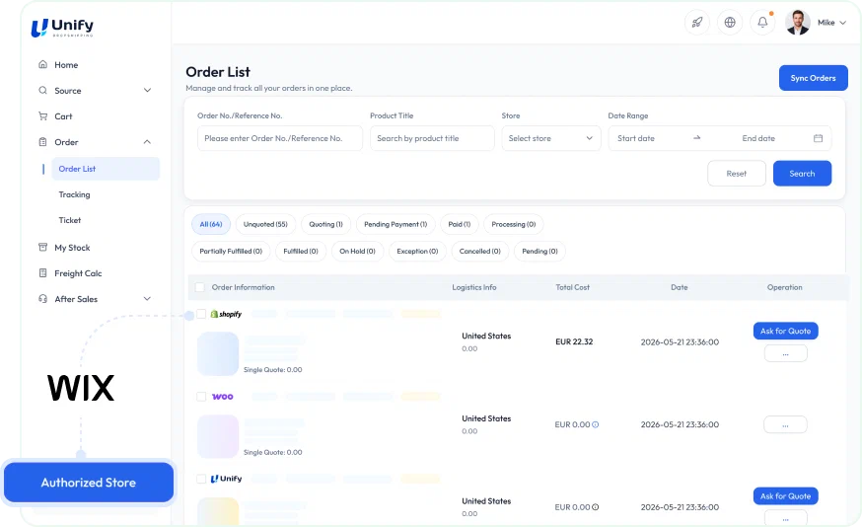This screenshot has width=862, height=527.
Task: Focus the Order No./Reference No. field
Action: [280, 138]
